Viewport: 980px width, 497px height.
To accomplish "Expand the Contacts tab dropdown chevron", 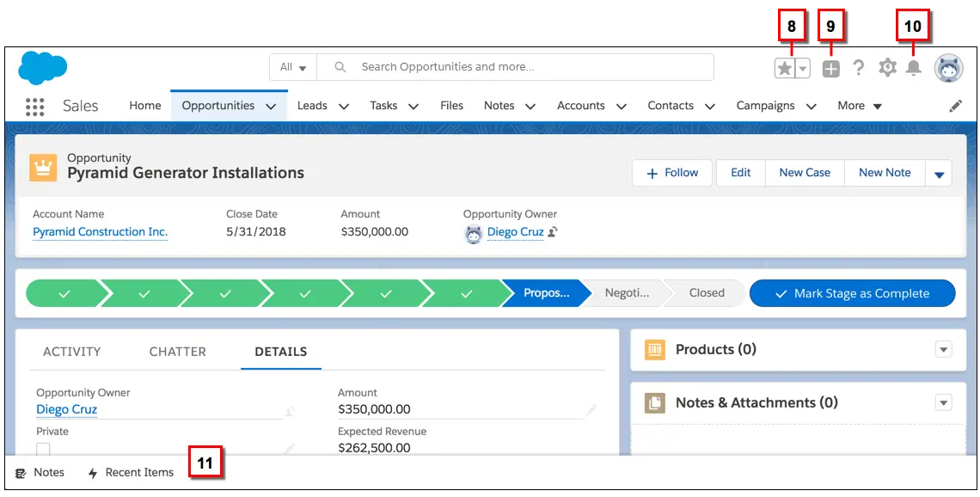I will click(x=710, y=107).
